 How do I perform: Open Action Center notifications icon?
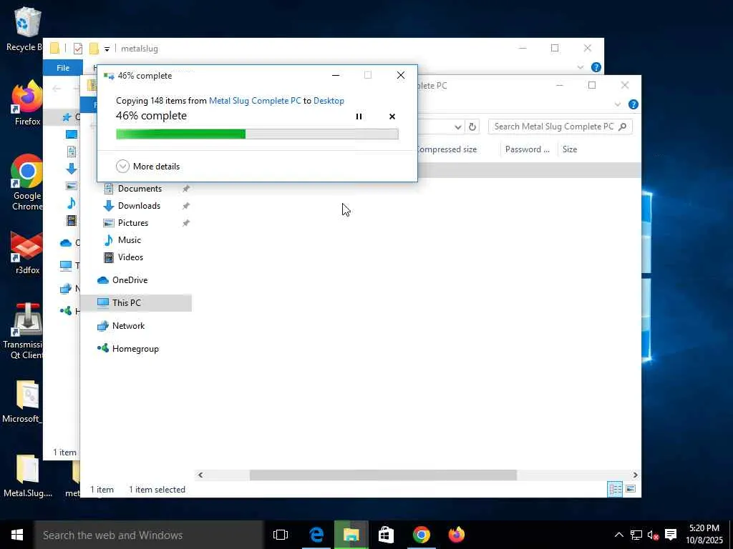[671, 535]
